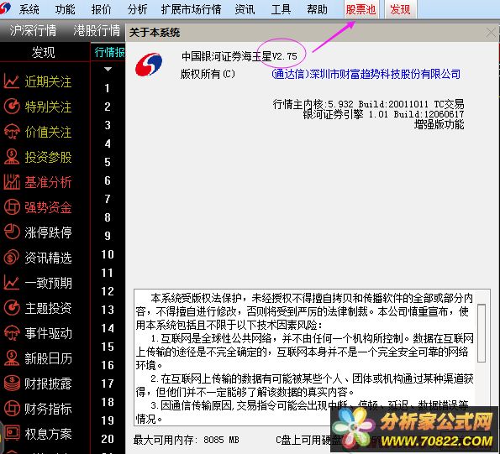The height and width of the screenshot is (454, 500).
Task: Open 特别关注 in the sidebar
Action: [48, 107]
